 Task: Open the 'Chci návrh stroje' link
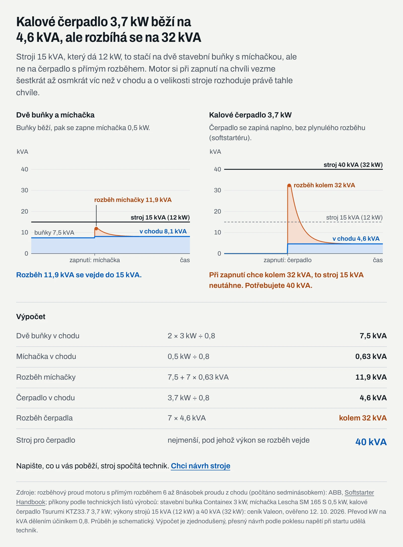pyautogui.click(x=200, y=466)
